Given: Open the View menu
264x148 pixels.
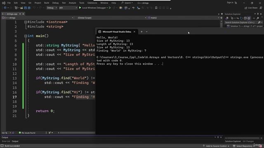Looking at the screenshot, I should 23,3.
